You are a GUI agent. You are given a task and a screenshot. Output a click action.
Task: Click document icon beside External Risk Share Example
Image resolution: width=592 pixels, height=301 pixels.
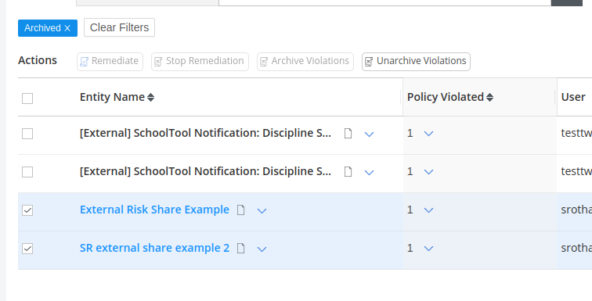click(x=241, y=210)
